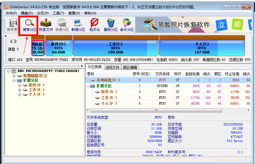This screenshot has width=255, height=164.
Task: Click the New Partition (新建分区) icon
Action: point(78,25)
